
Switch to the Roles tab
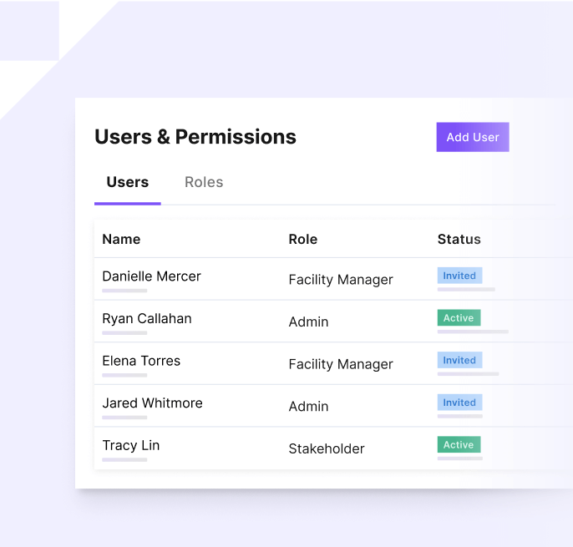(x=204, y=182)
